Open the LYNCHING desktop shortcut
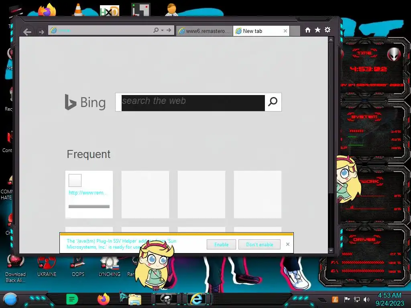Image resolution: width=411 pixels, height=308 pixels. (x=110, y=267)
